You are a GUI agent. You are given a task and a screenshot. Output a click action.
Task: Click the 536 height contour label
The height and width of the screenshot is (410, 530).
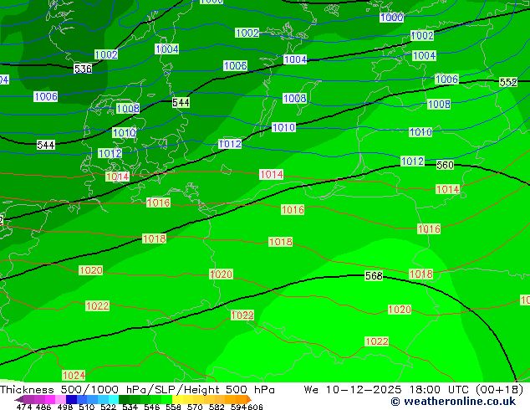83,69
